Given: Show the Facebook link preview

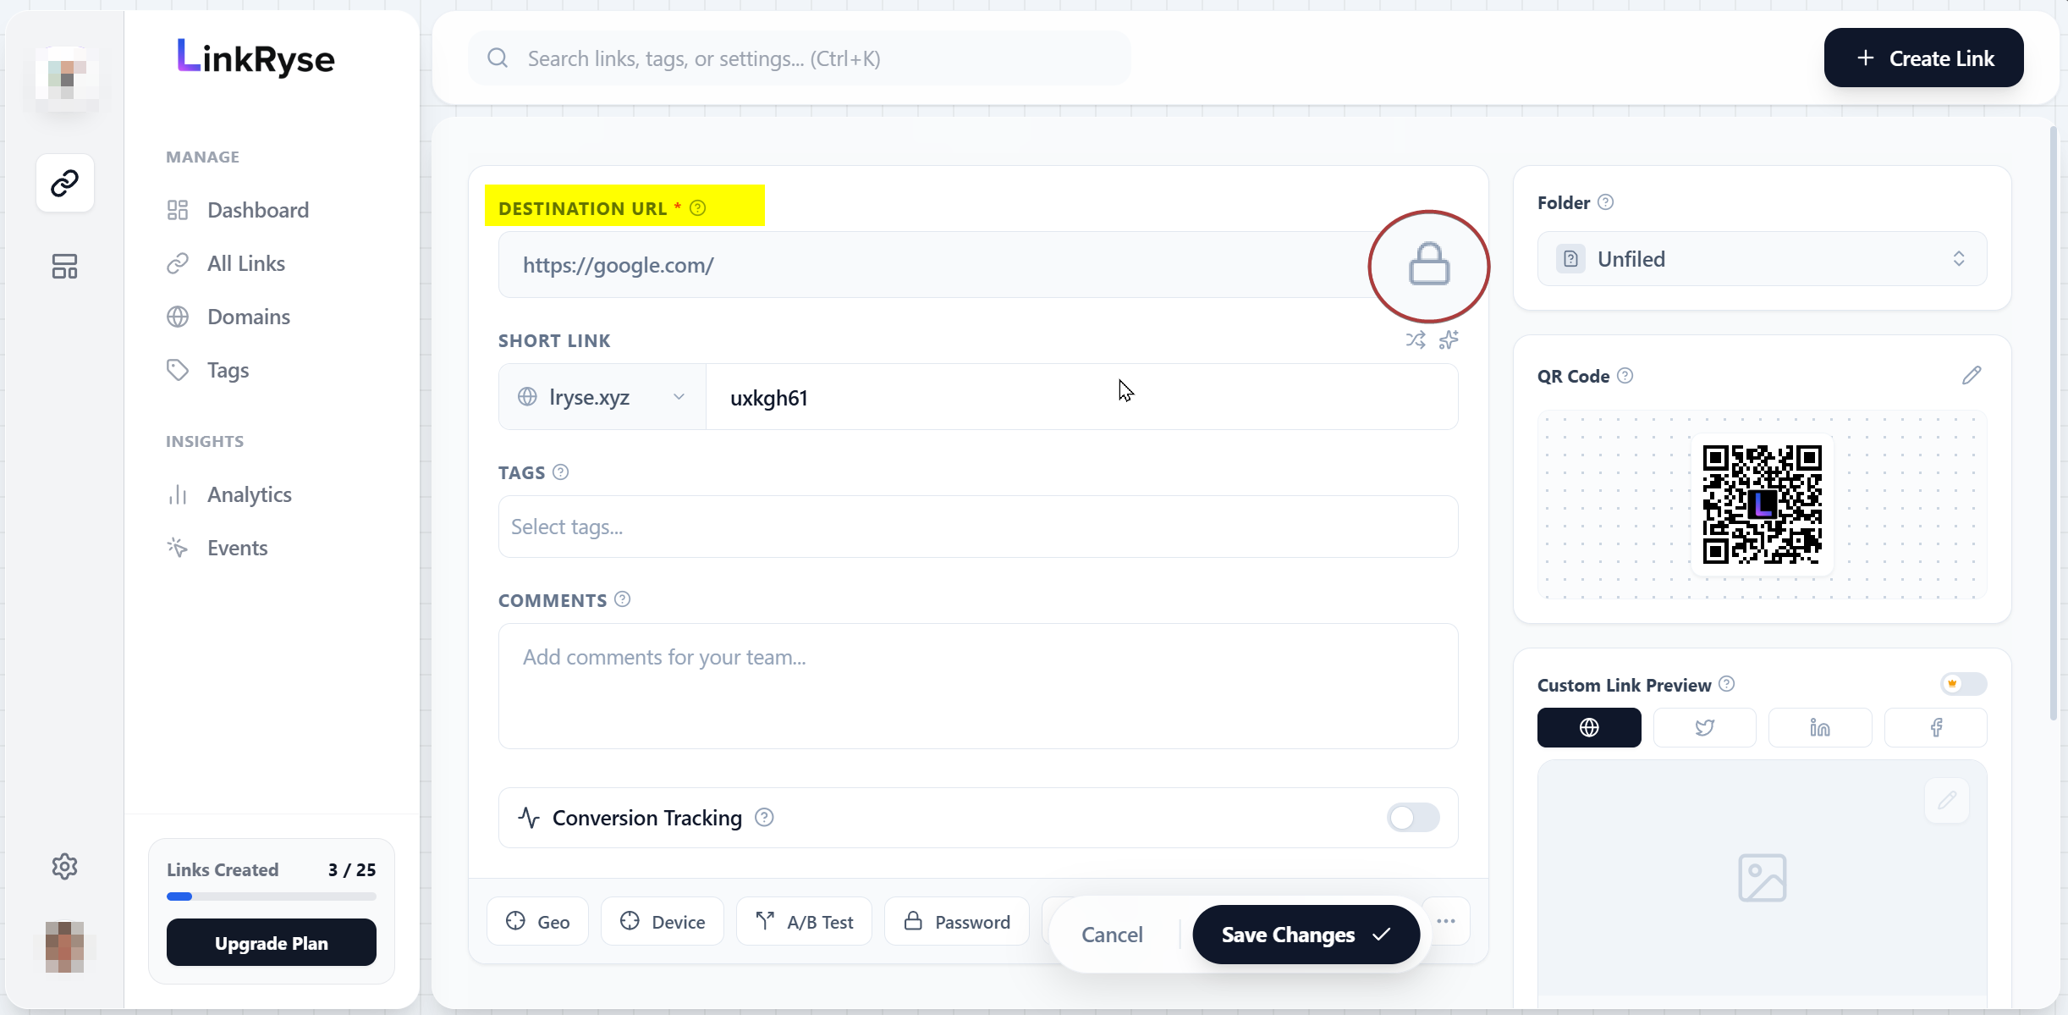Looking at the screenshot, I should tap(1934, 727).
